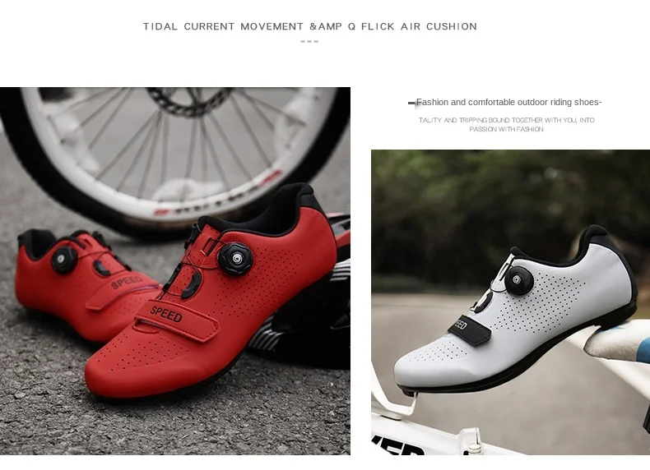Click the black strap on white shoe

[x=469, y=330]
